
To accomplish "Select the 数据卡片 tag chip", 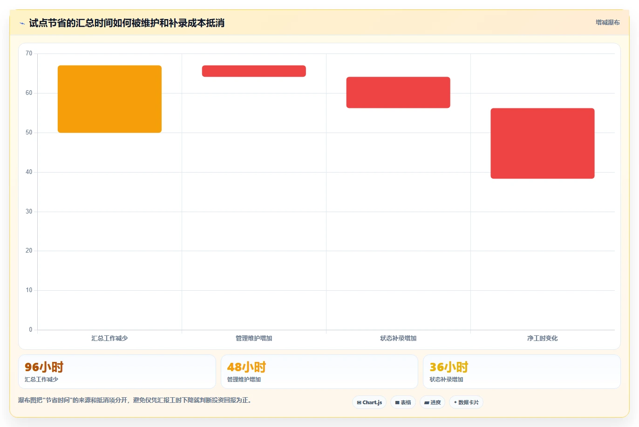I will coord(466,402).
